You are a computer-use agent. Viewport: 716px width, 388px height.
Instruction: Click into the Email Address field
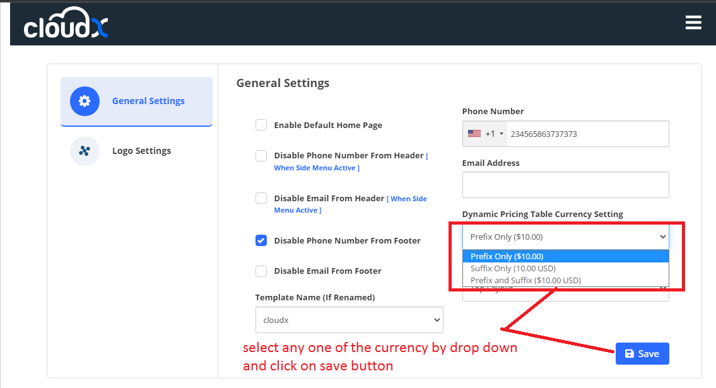(x=565, y=185)
